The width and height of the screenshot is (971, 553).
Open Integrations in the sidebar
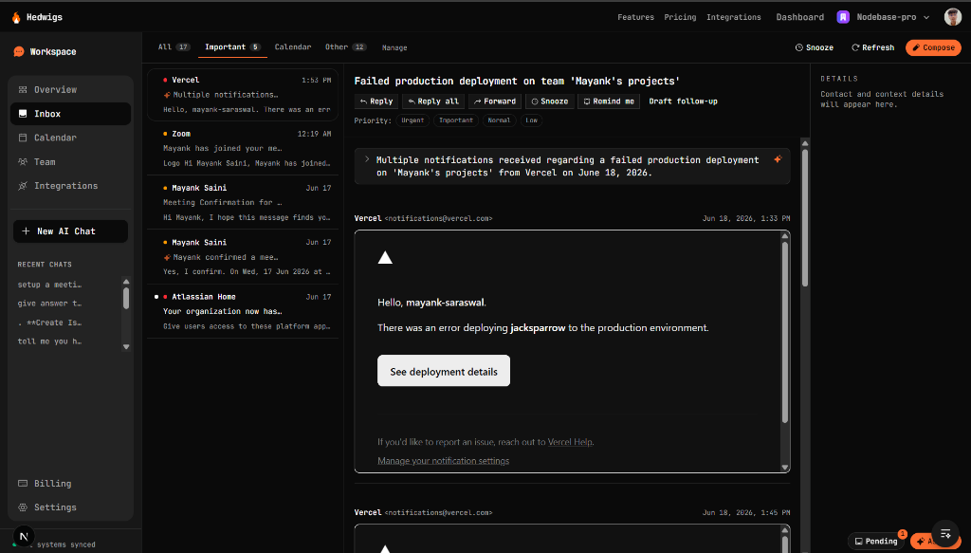[x=70, y=186]
